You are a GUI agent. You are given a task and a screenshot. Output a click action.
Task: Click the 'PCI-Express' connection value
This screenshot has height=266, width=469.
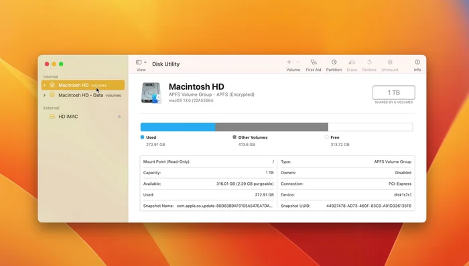tap(400, 184)
